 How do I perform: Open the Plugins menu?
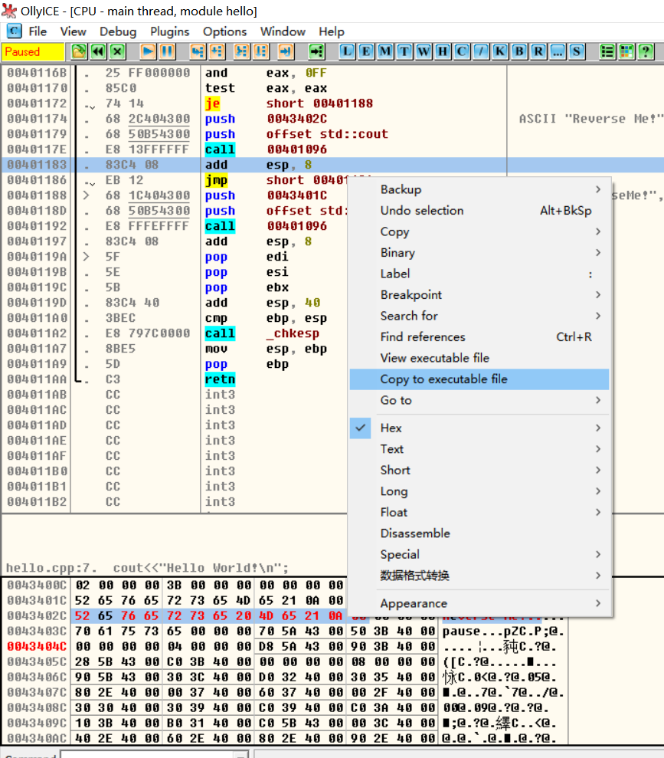(x=169, y=31)
